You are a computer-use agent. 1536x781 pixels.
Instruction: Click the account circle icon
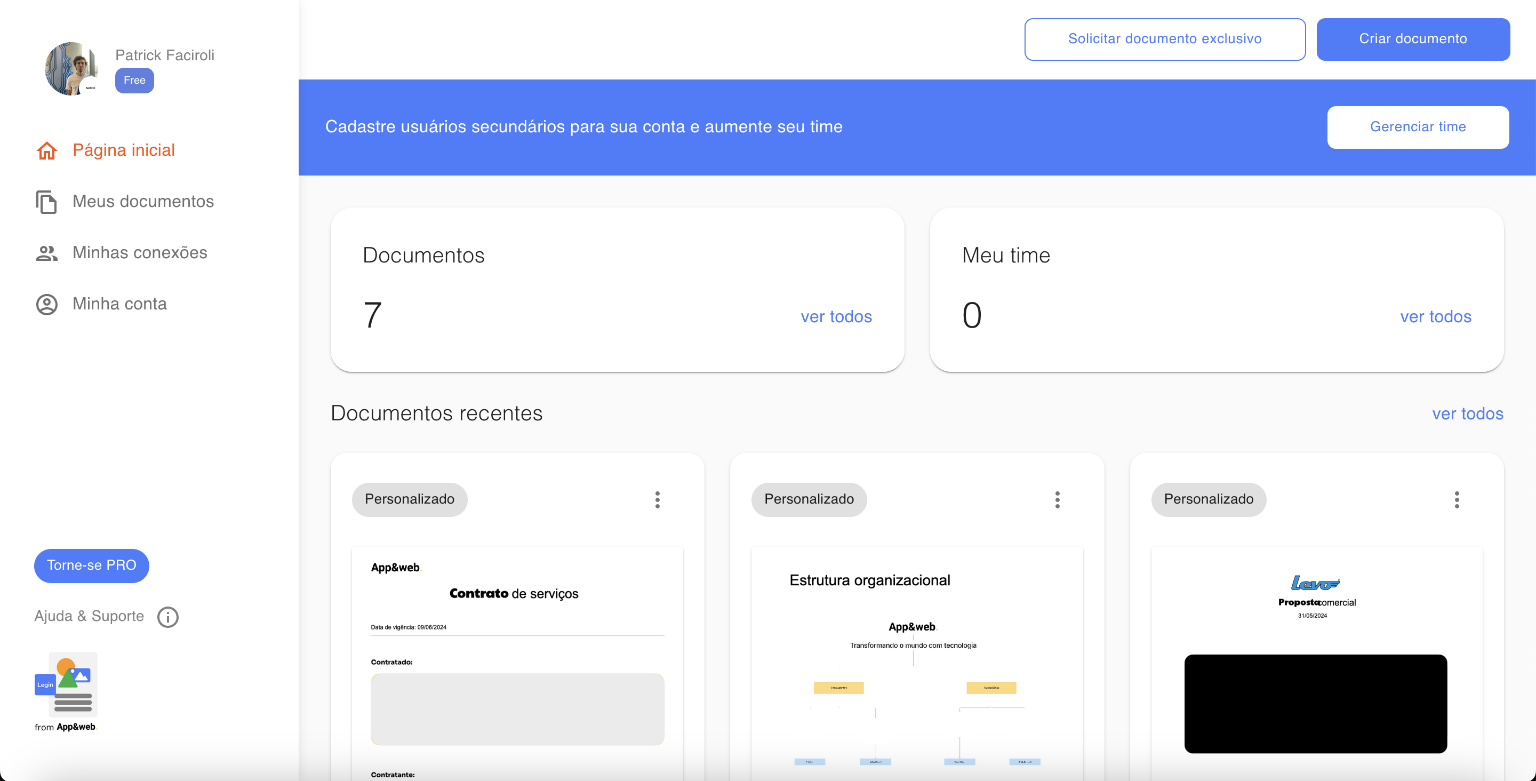(x=46, y=304)
